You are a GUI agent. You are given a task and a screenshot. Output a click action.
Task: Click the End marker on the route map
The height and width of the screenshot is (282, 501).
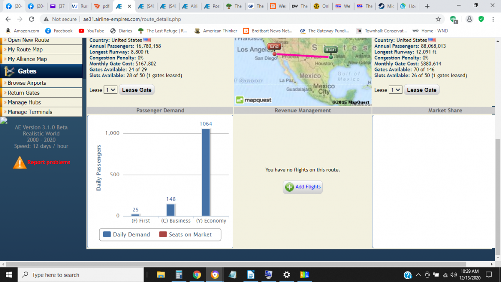click(274, 46)
